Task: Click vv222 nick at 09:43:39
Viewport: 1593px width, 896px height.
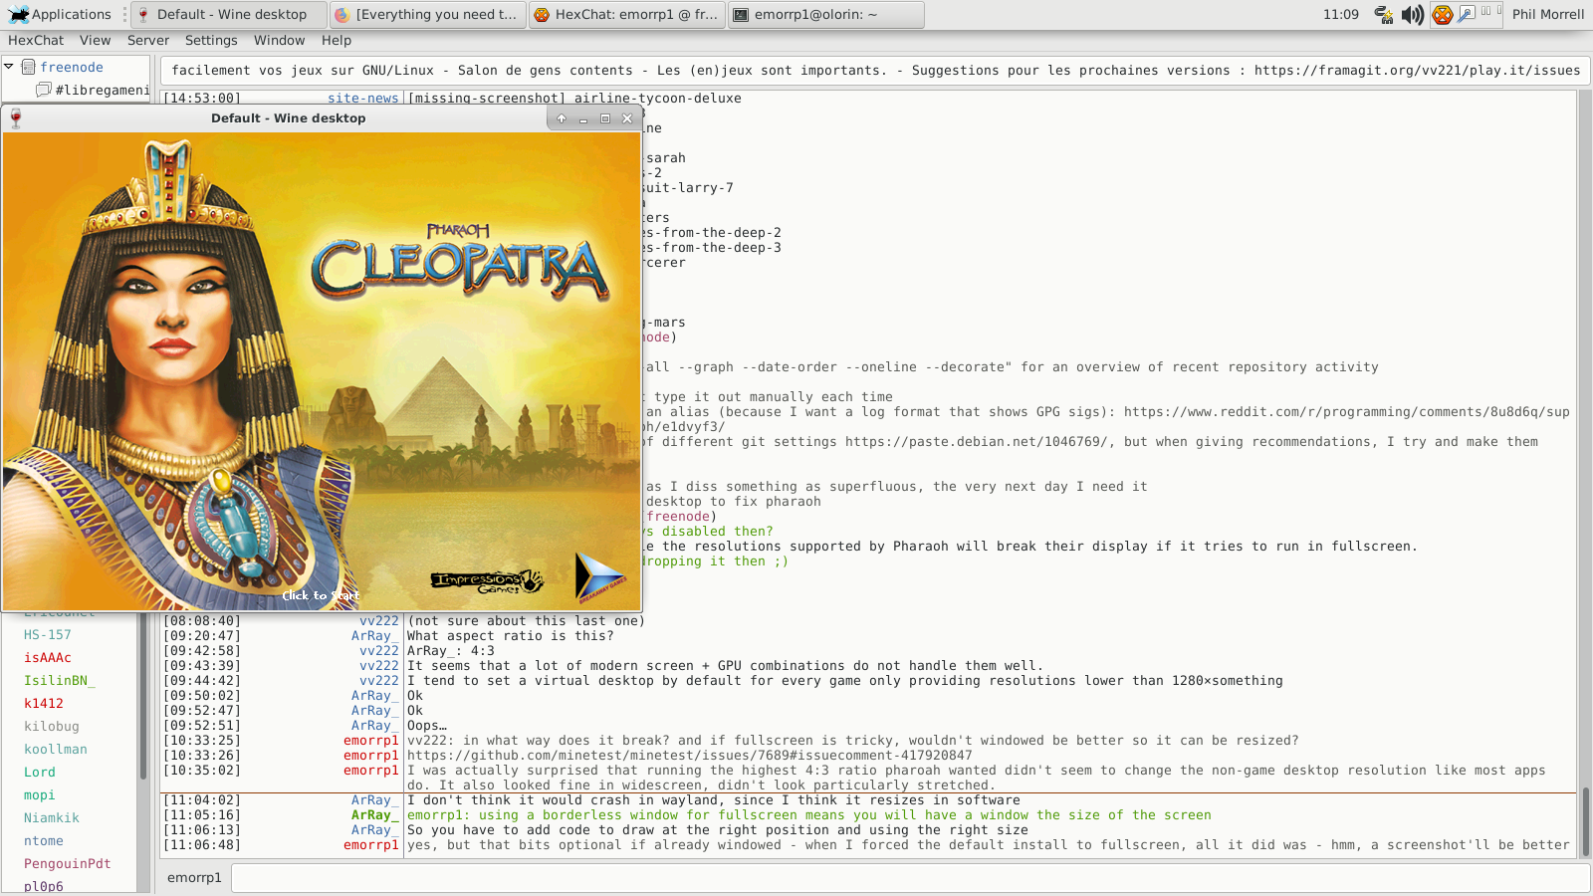Action: [x=379, y=666]
